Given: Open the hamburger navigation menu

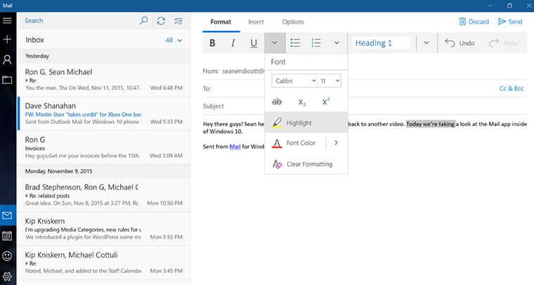Looking at the screenshot, I should pyautogui.click(x=7, y=20).
